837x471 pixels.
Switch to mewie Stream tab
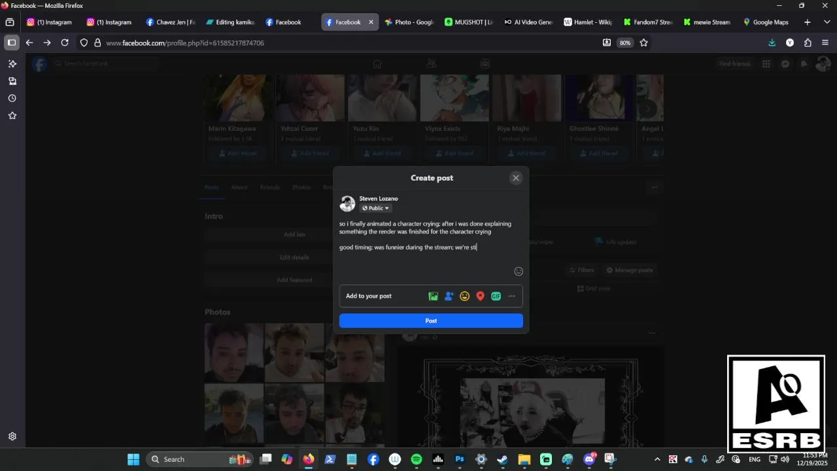tap(706, 22)
